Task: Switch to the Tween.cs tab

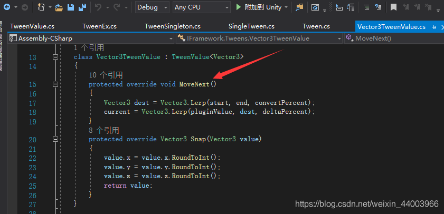Action: pyautogui.click(x=316, y=26)
